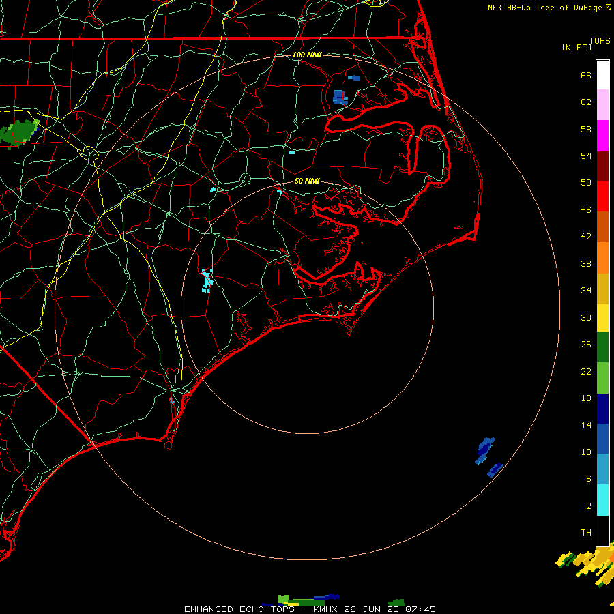
Task: Click the larger offshore dark blue echo in southeast
Action: pos(485,450)
